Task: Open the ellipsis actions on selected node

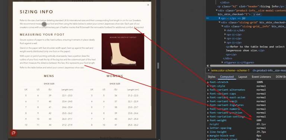Action: pyautogui.click(x=207, y=18)
